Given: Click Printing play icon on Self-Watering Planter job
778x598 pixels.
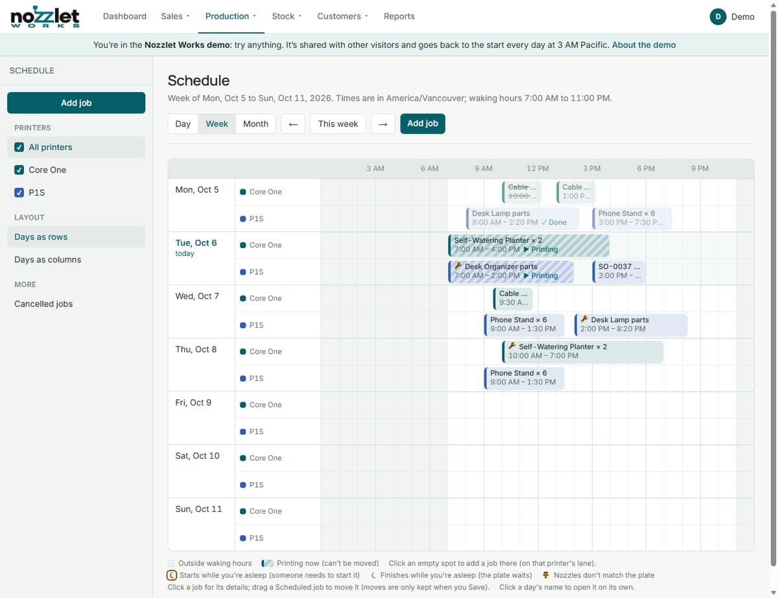Looking at the screenshot, I should 526,249.
